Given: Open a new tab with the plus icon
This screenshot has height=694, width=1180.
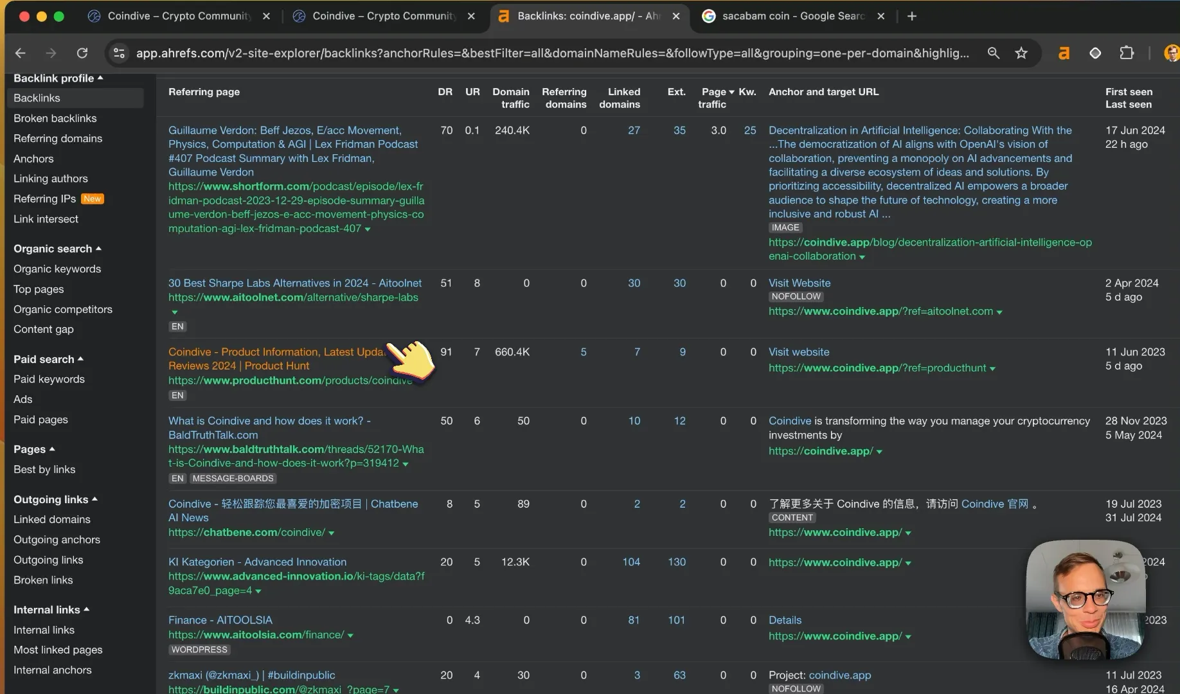Looking at the screenshot, I should point(911,16).
